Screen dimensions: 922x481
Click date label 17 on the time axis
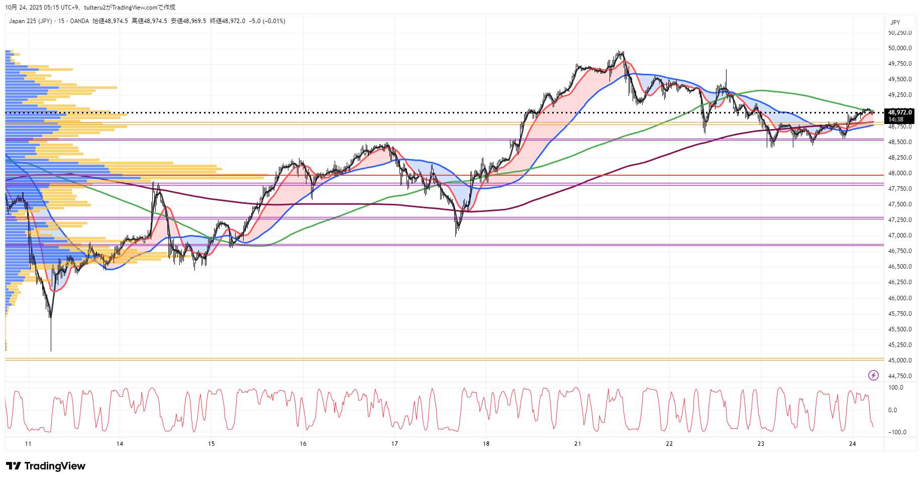(394, 443)
